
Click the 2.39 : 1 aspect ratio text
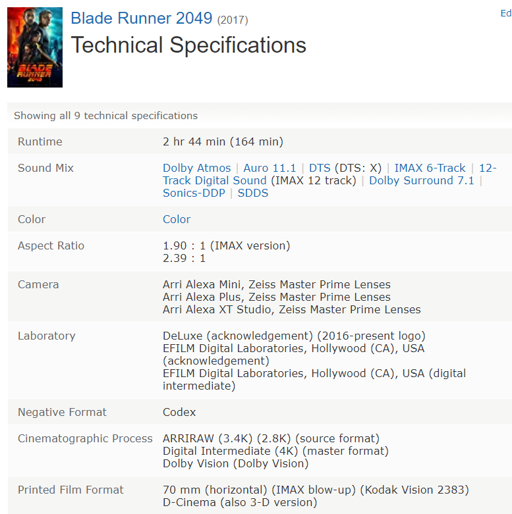(184, 258)
